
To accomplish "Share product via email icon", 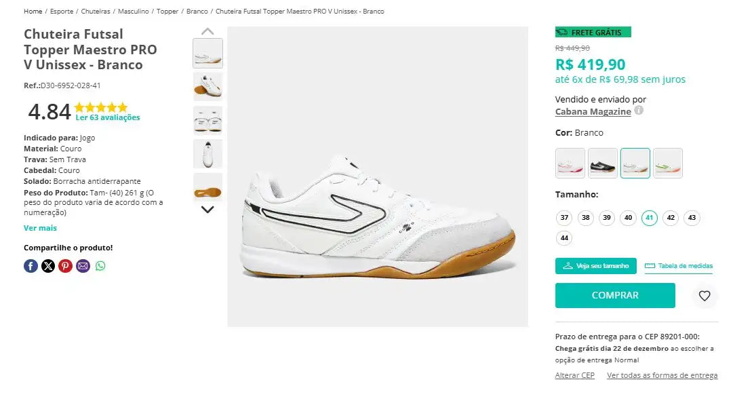I will point(83,266).
